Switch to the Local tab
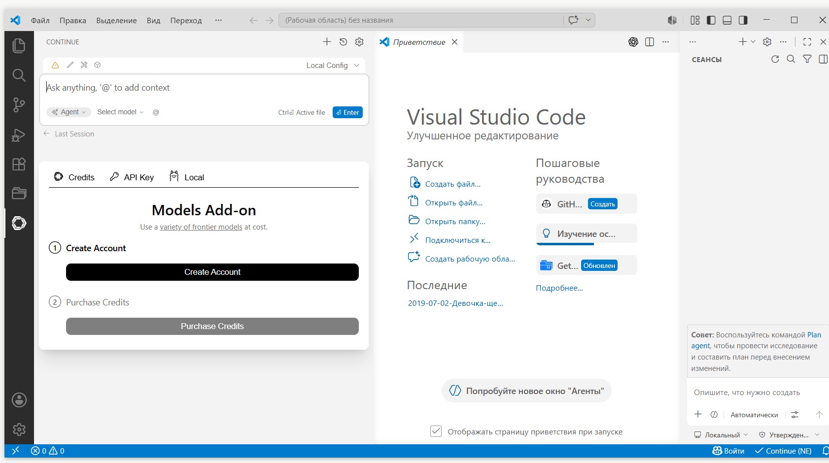 pos(187,177)
